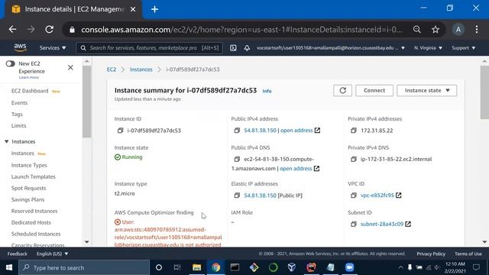The width and height of the screenshot is (489, 275).
Task: Click browser address bar URL
Action: click(x=241, y=30)
